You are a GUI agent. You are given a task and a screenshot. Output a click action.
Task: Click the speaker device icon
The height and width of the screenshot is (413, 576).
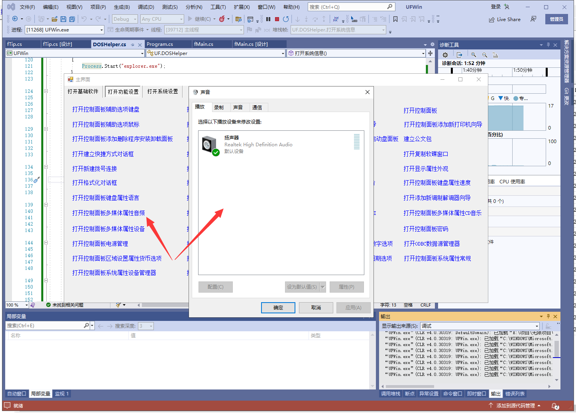tap(210, 145)
